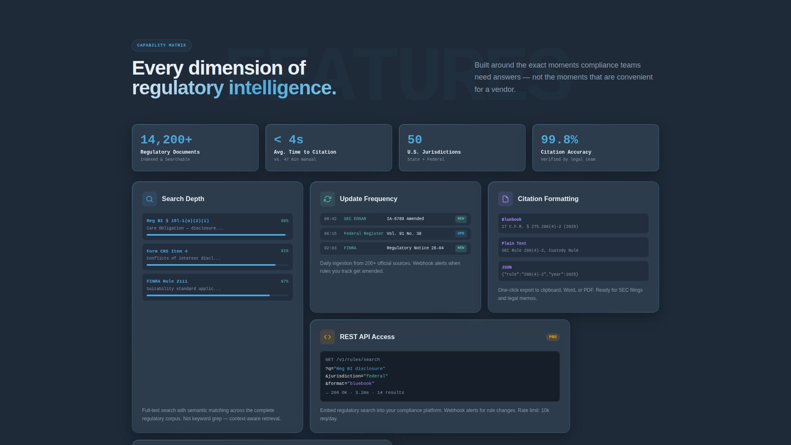Image resolution: width=791 pixels, height=445 pixels.
Task: Select the Reg BI § 15l-1(a)(2)(i) result
Action: [218, 227]
